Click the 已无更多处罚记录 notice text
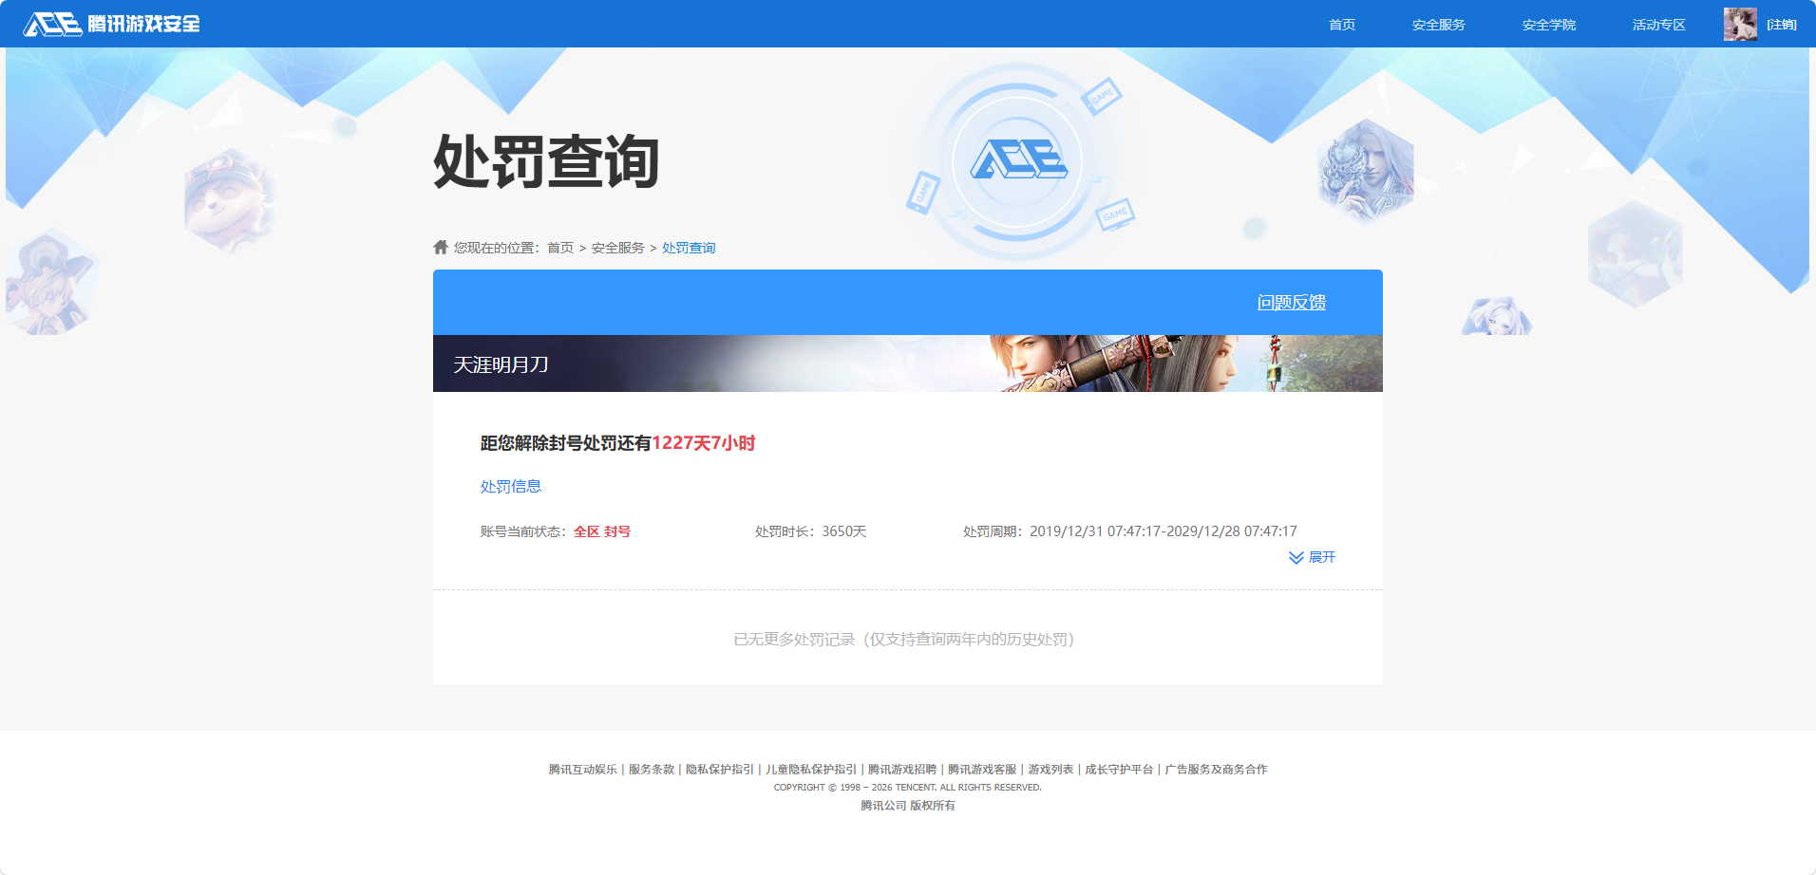Screen dimensions: 1816x875 pos(904,639)
